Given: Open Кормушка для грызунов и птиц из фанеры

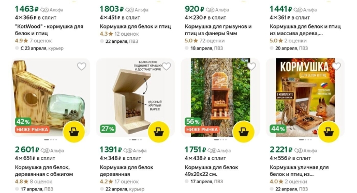Looking at the screenshot, I should pos(218,30).
